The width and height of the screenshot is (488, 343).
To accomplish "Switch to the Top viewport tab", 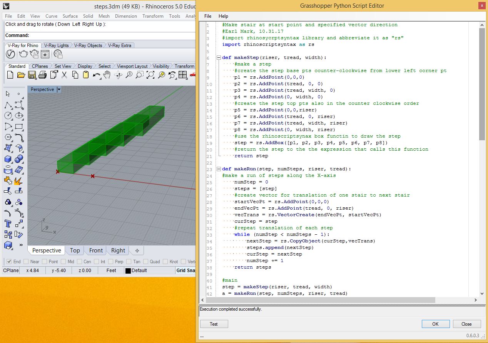I will (x=75, y=251).
